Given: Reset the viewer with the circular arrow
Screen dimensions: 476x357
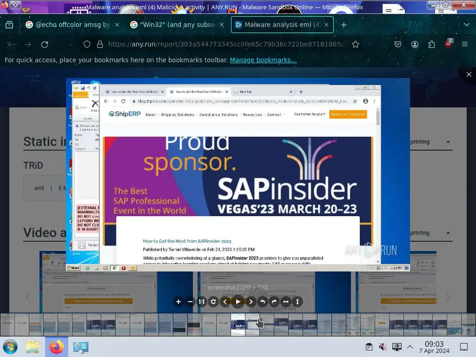Looking at the screenshot, I should pos(213,301).
